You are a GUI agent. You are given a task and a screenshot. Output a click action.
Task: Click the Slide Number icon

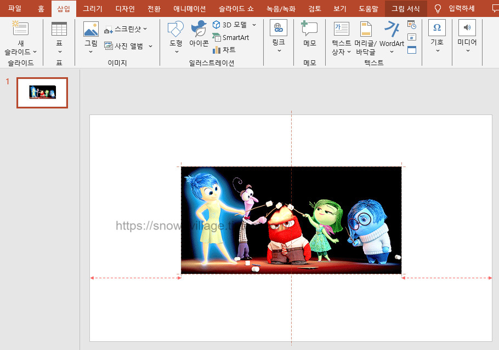[x=412, y=37]
